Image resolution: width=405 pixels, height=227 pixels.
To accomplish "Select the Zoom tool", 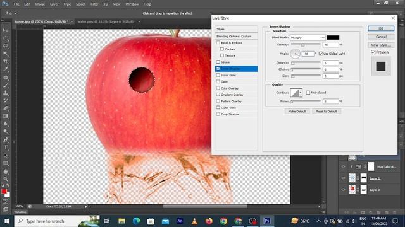I will (6, 179).
